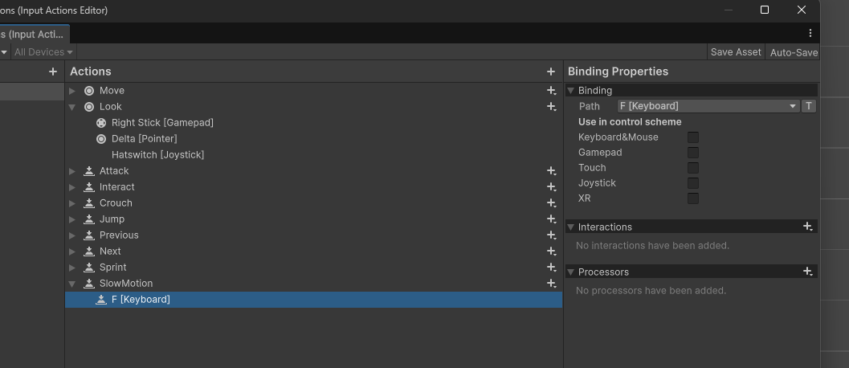
Task: Open the All Devices filter dropdown
Action: [x=43, y=52]
